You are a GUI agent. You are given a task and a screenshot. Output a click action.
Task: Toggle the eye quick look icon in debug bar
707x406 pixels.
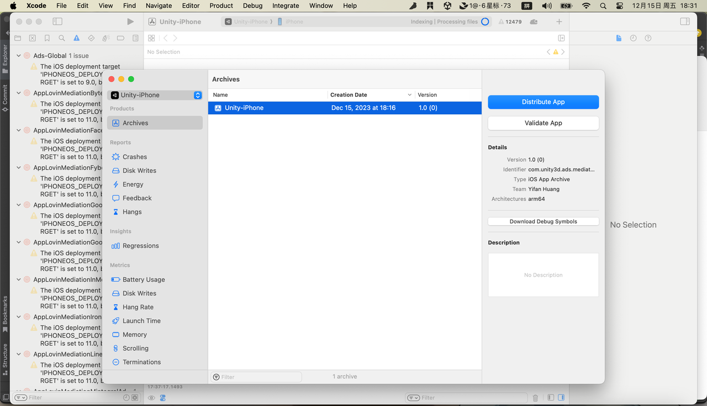(x=151, y=398)
